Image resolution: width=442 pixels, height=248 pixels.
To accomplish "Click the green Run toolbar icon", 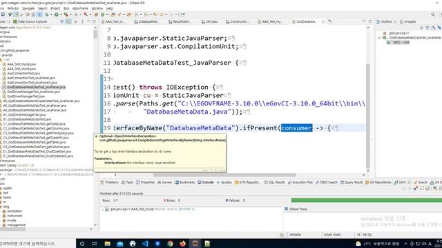I will (x=57, y=14).
